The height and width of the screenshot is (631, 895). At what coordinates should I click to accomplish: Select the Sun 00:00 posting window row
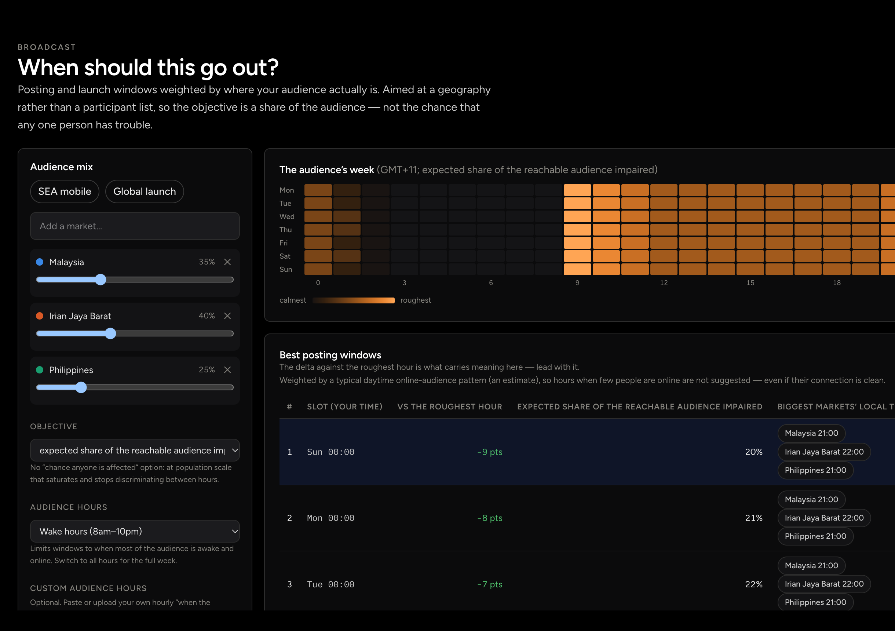click(587, 452)
